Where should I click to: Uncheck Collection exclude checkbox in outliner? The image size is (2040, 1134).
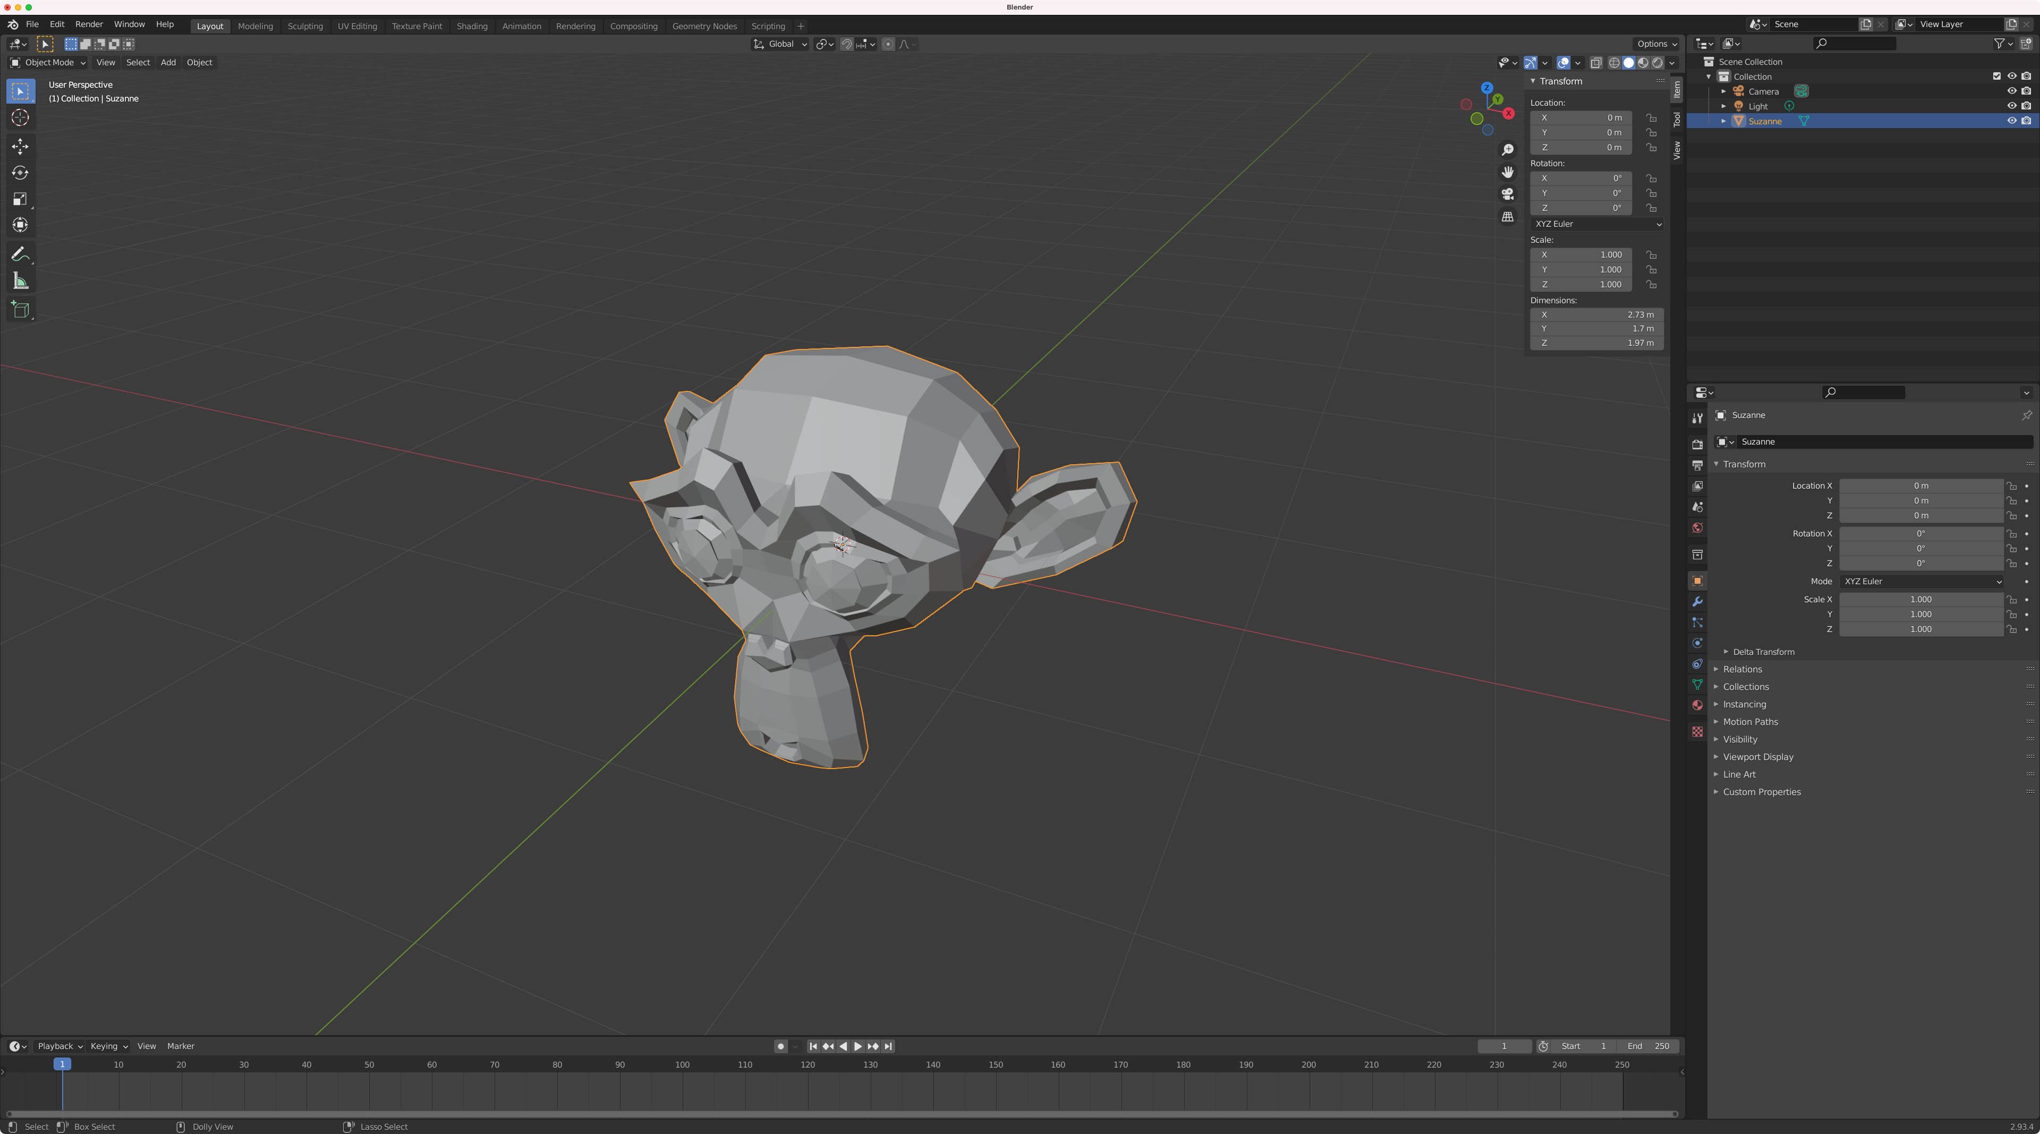[1996, 77]
